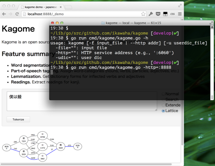Select the Search radio button
Viewport: 215px width, 166px height.
[163, 100]
